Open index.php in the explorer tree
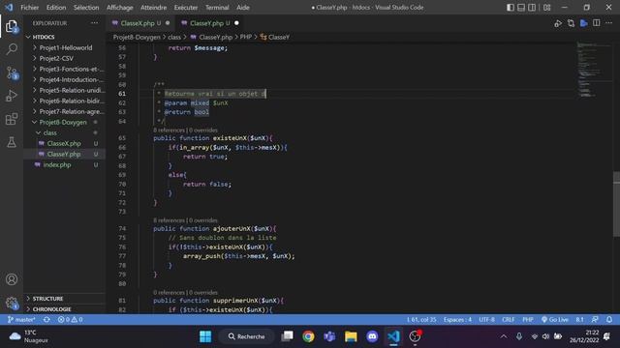620x348 pixels. pyautogui.click(x=65, y=165)
